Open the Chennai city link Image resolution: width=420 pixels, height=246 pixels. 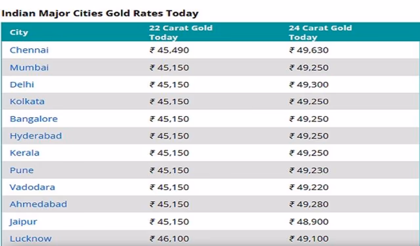pos(29,50)
